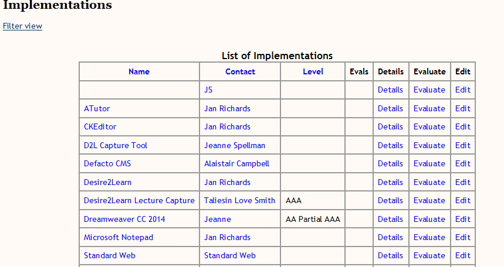
Task: Sort table by Name column header
Action: coord(139,71)
